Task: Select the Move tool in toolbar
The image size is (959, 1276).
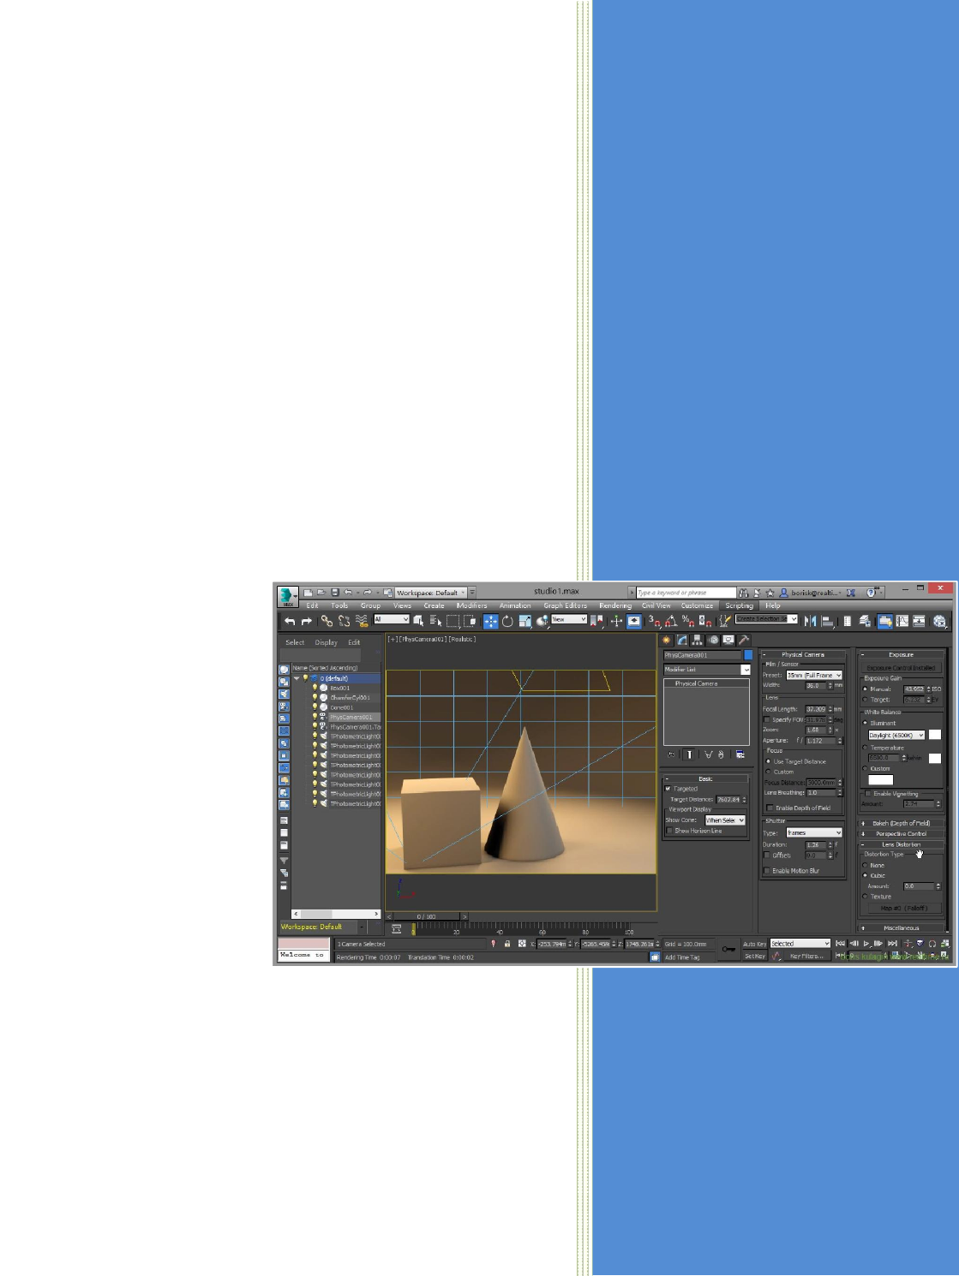Action: [x=491, y=621]
